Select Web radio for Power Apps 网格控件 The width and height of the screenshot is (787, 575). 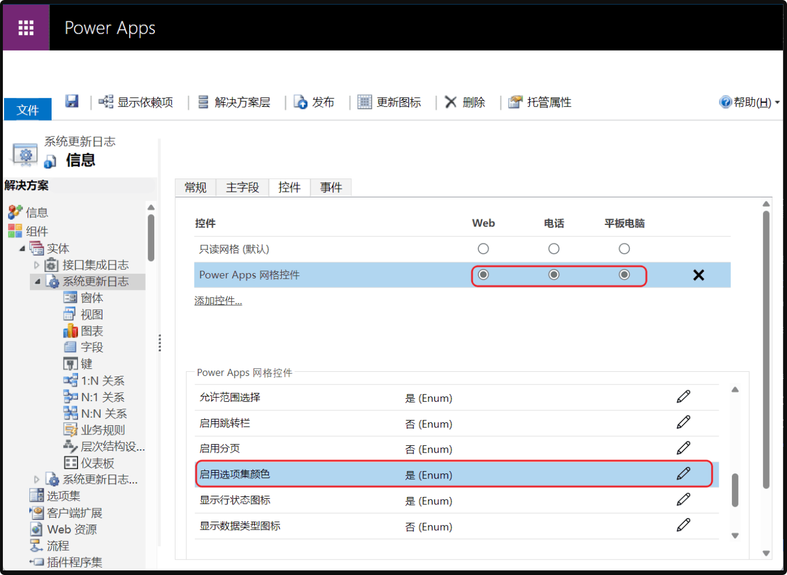(484, 275)
